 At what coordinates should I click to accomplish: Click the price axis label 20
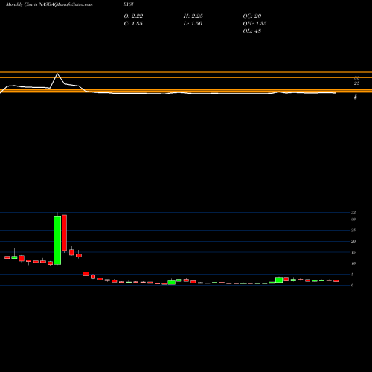point(353,241)
